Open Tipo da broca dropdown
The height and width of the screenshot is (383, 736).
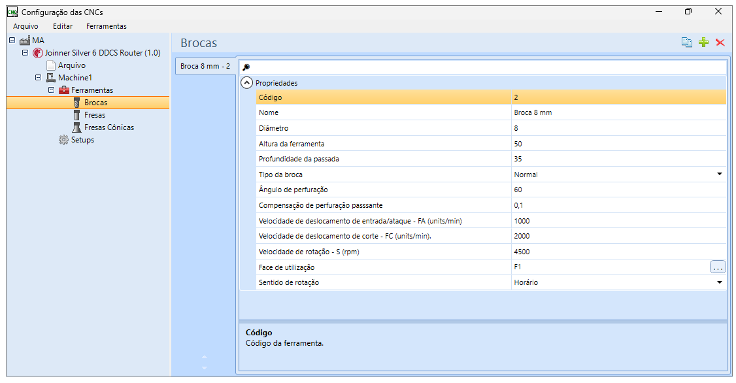click(719, 174)
